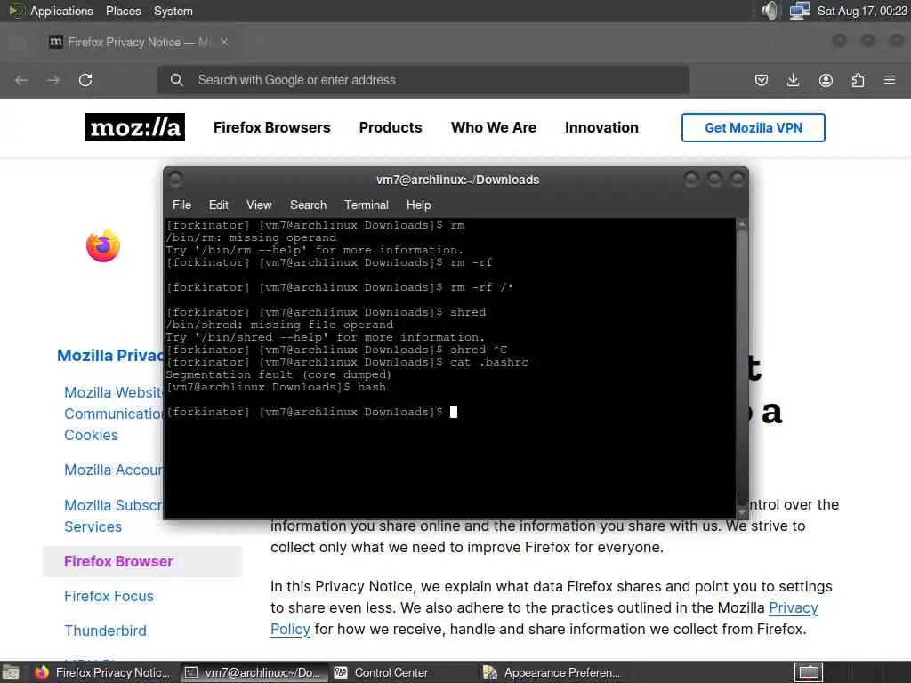The height and width of the screenshot is (683, 911).
Task: Focus the address bar search field
Action: click(x=423, y=80)
